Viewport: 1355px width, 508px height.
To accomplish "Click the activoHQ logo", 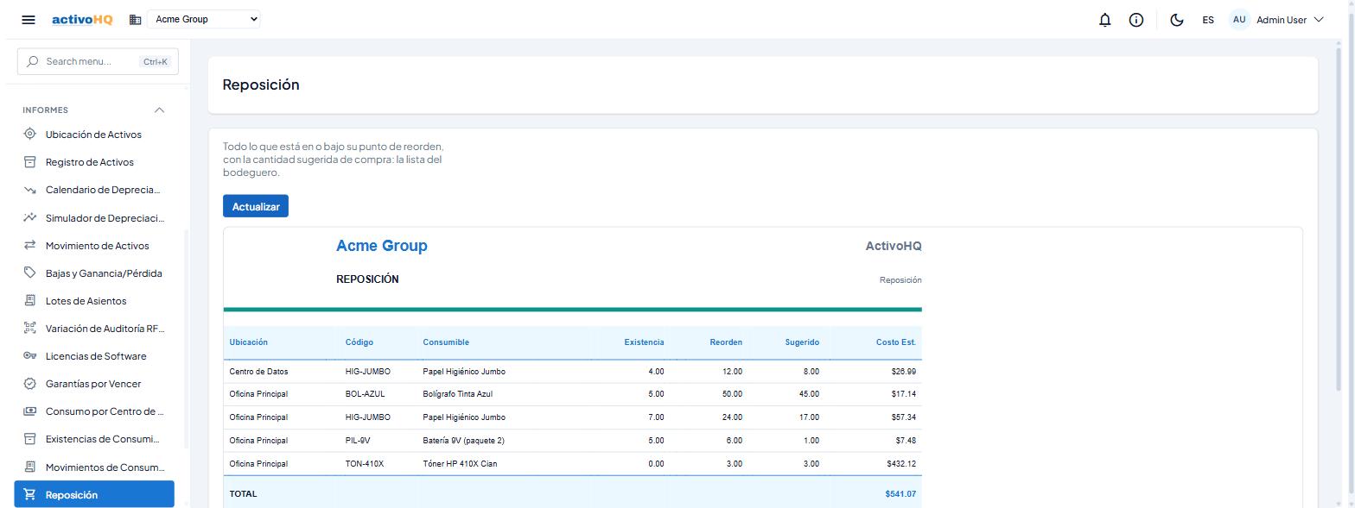I will coord(82,19).
